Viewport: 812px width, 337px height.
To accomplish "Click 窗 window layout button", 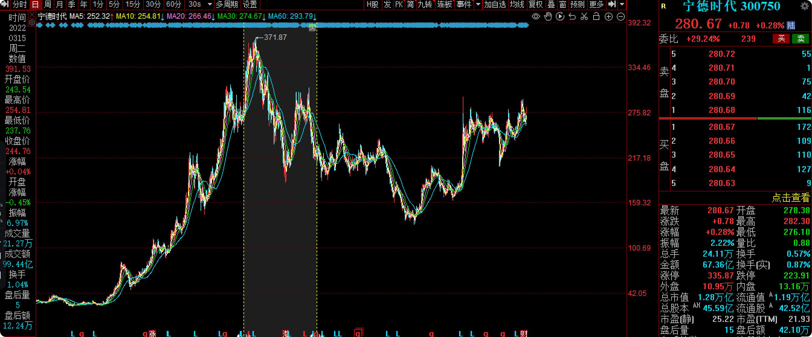I will coord(563,5).
